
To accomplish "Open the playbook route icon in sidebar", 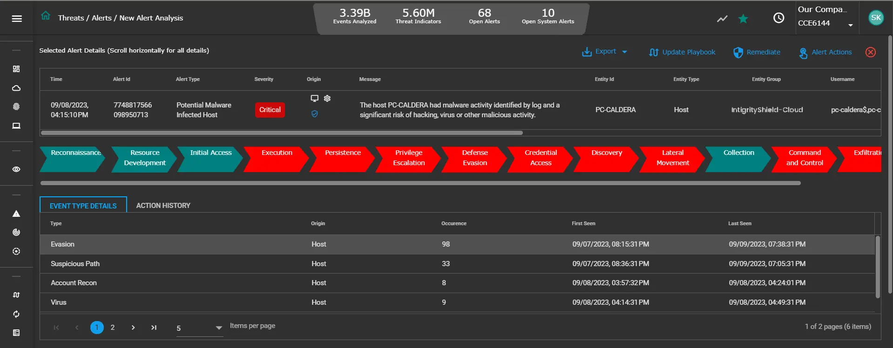I will pos(16,295).
